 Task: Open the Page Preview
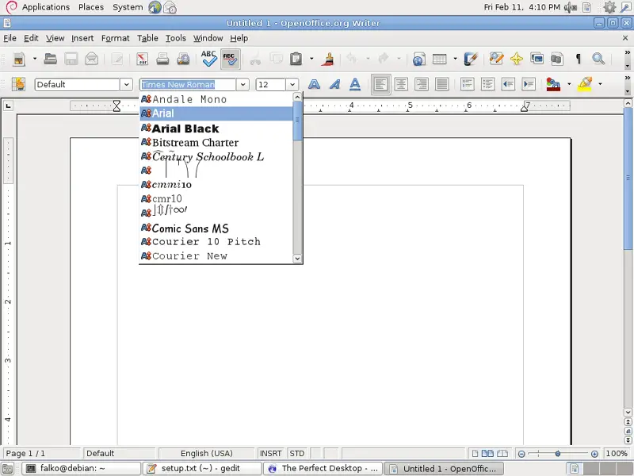point(183,59)
